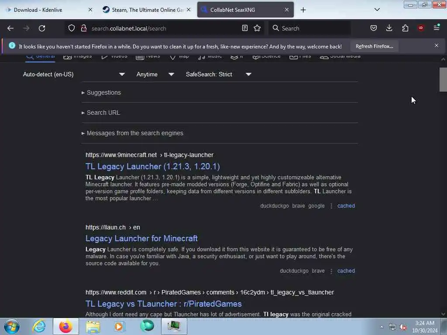Open taskbar clock showing 3:24 AM
The image size is (447, 335).
(425, 327)
